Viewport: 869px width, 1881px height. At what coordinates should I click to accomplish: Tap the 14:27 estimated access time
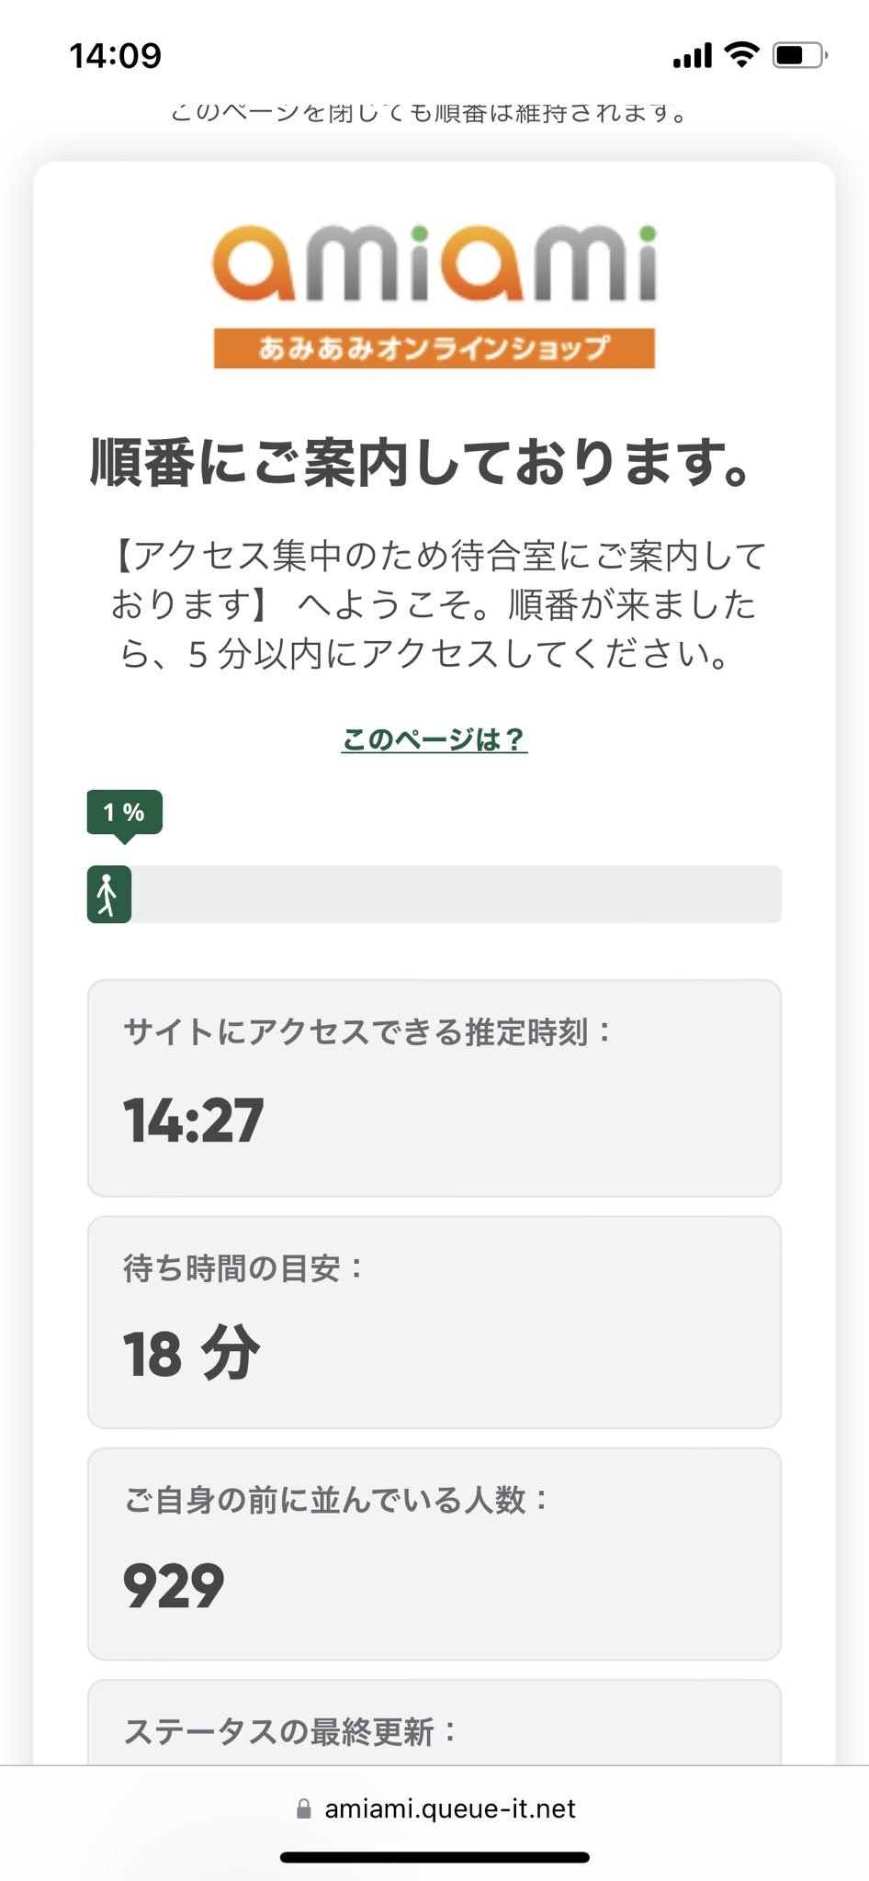point(194,1121)
